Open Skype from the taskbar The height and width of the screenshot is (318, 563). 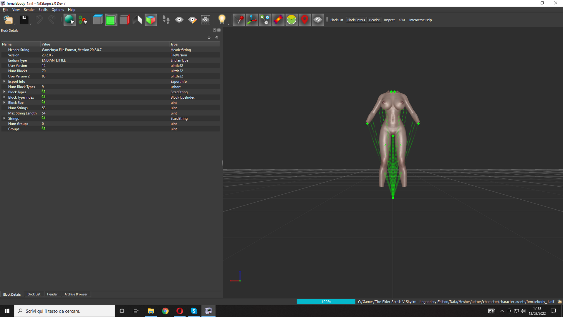pos(194,311)
